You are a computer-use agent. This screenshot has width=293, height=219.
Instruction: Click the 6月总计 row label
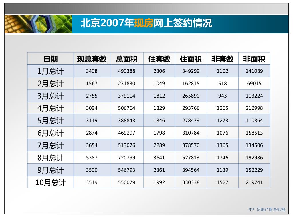click(x=50, y=133)
